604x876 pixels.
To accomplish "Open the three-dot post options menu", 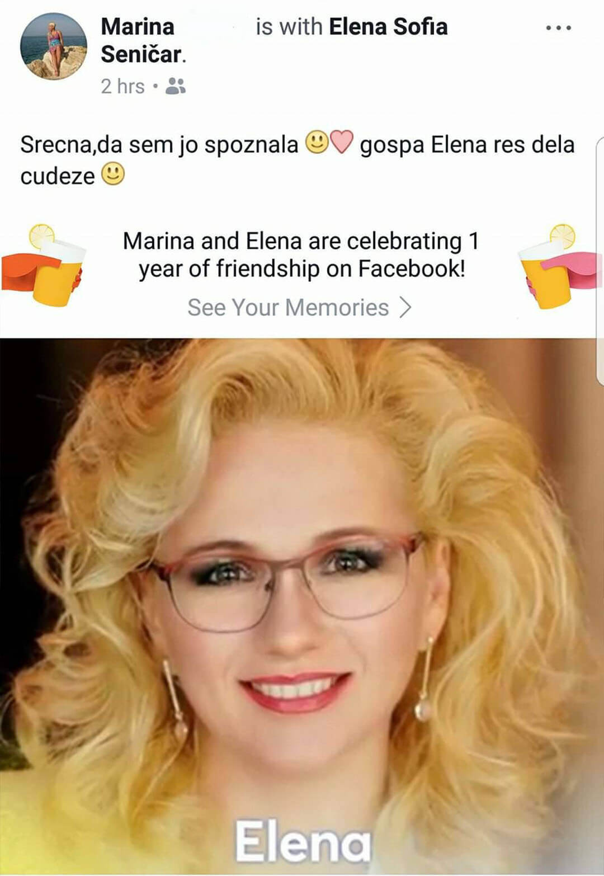I will pyautogui.click(x=558, y=27).
